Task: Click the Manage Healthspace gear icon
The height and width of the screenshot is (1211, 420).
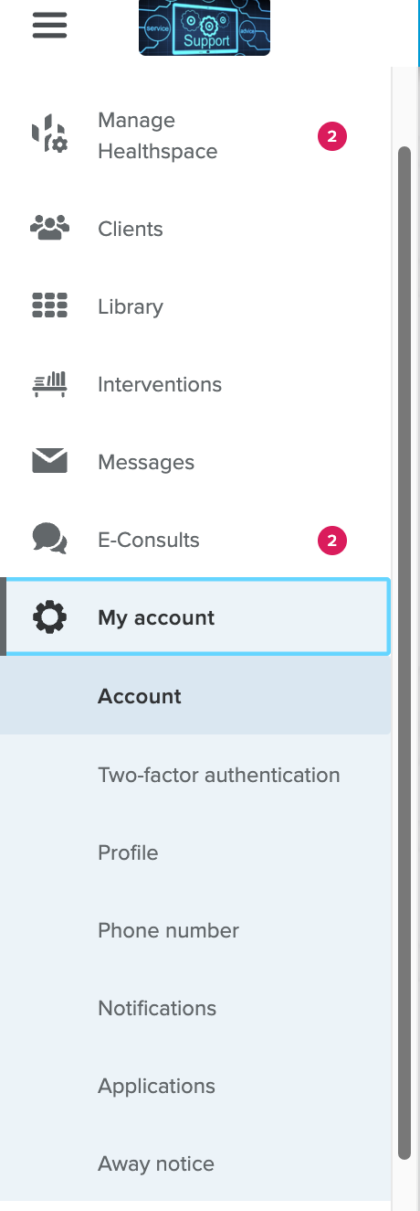Action: point(49,135)
